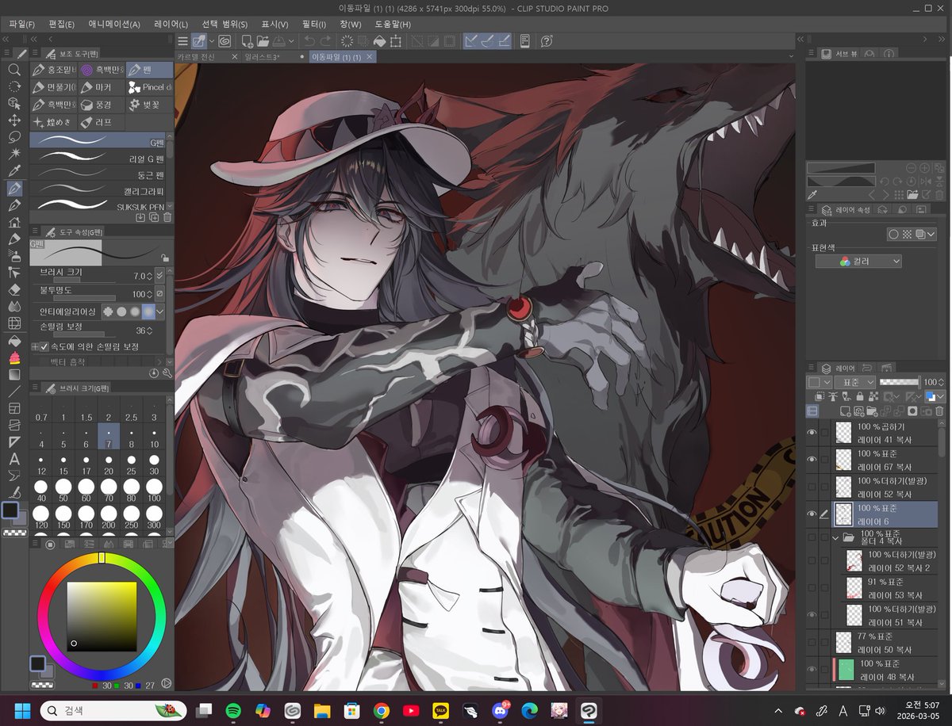The width and height of the screenshot is (952, 726).
Task: Select the Zoom magnifier tool
Action: (x=14, y=69)
